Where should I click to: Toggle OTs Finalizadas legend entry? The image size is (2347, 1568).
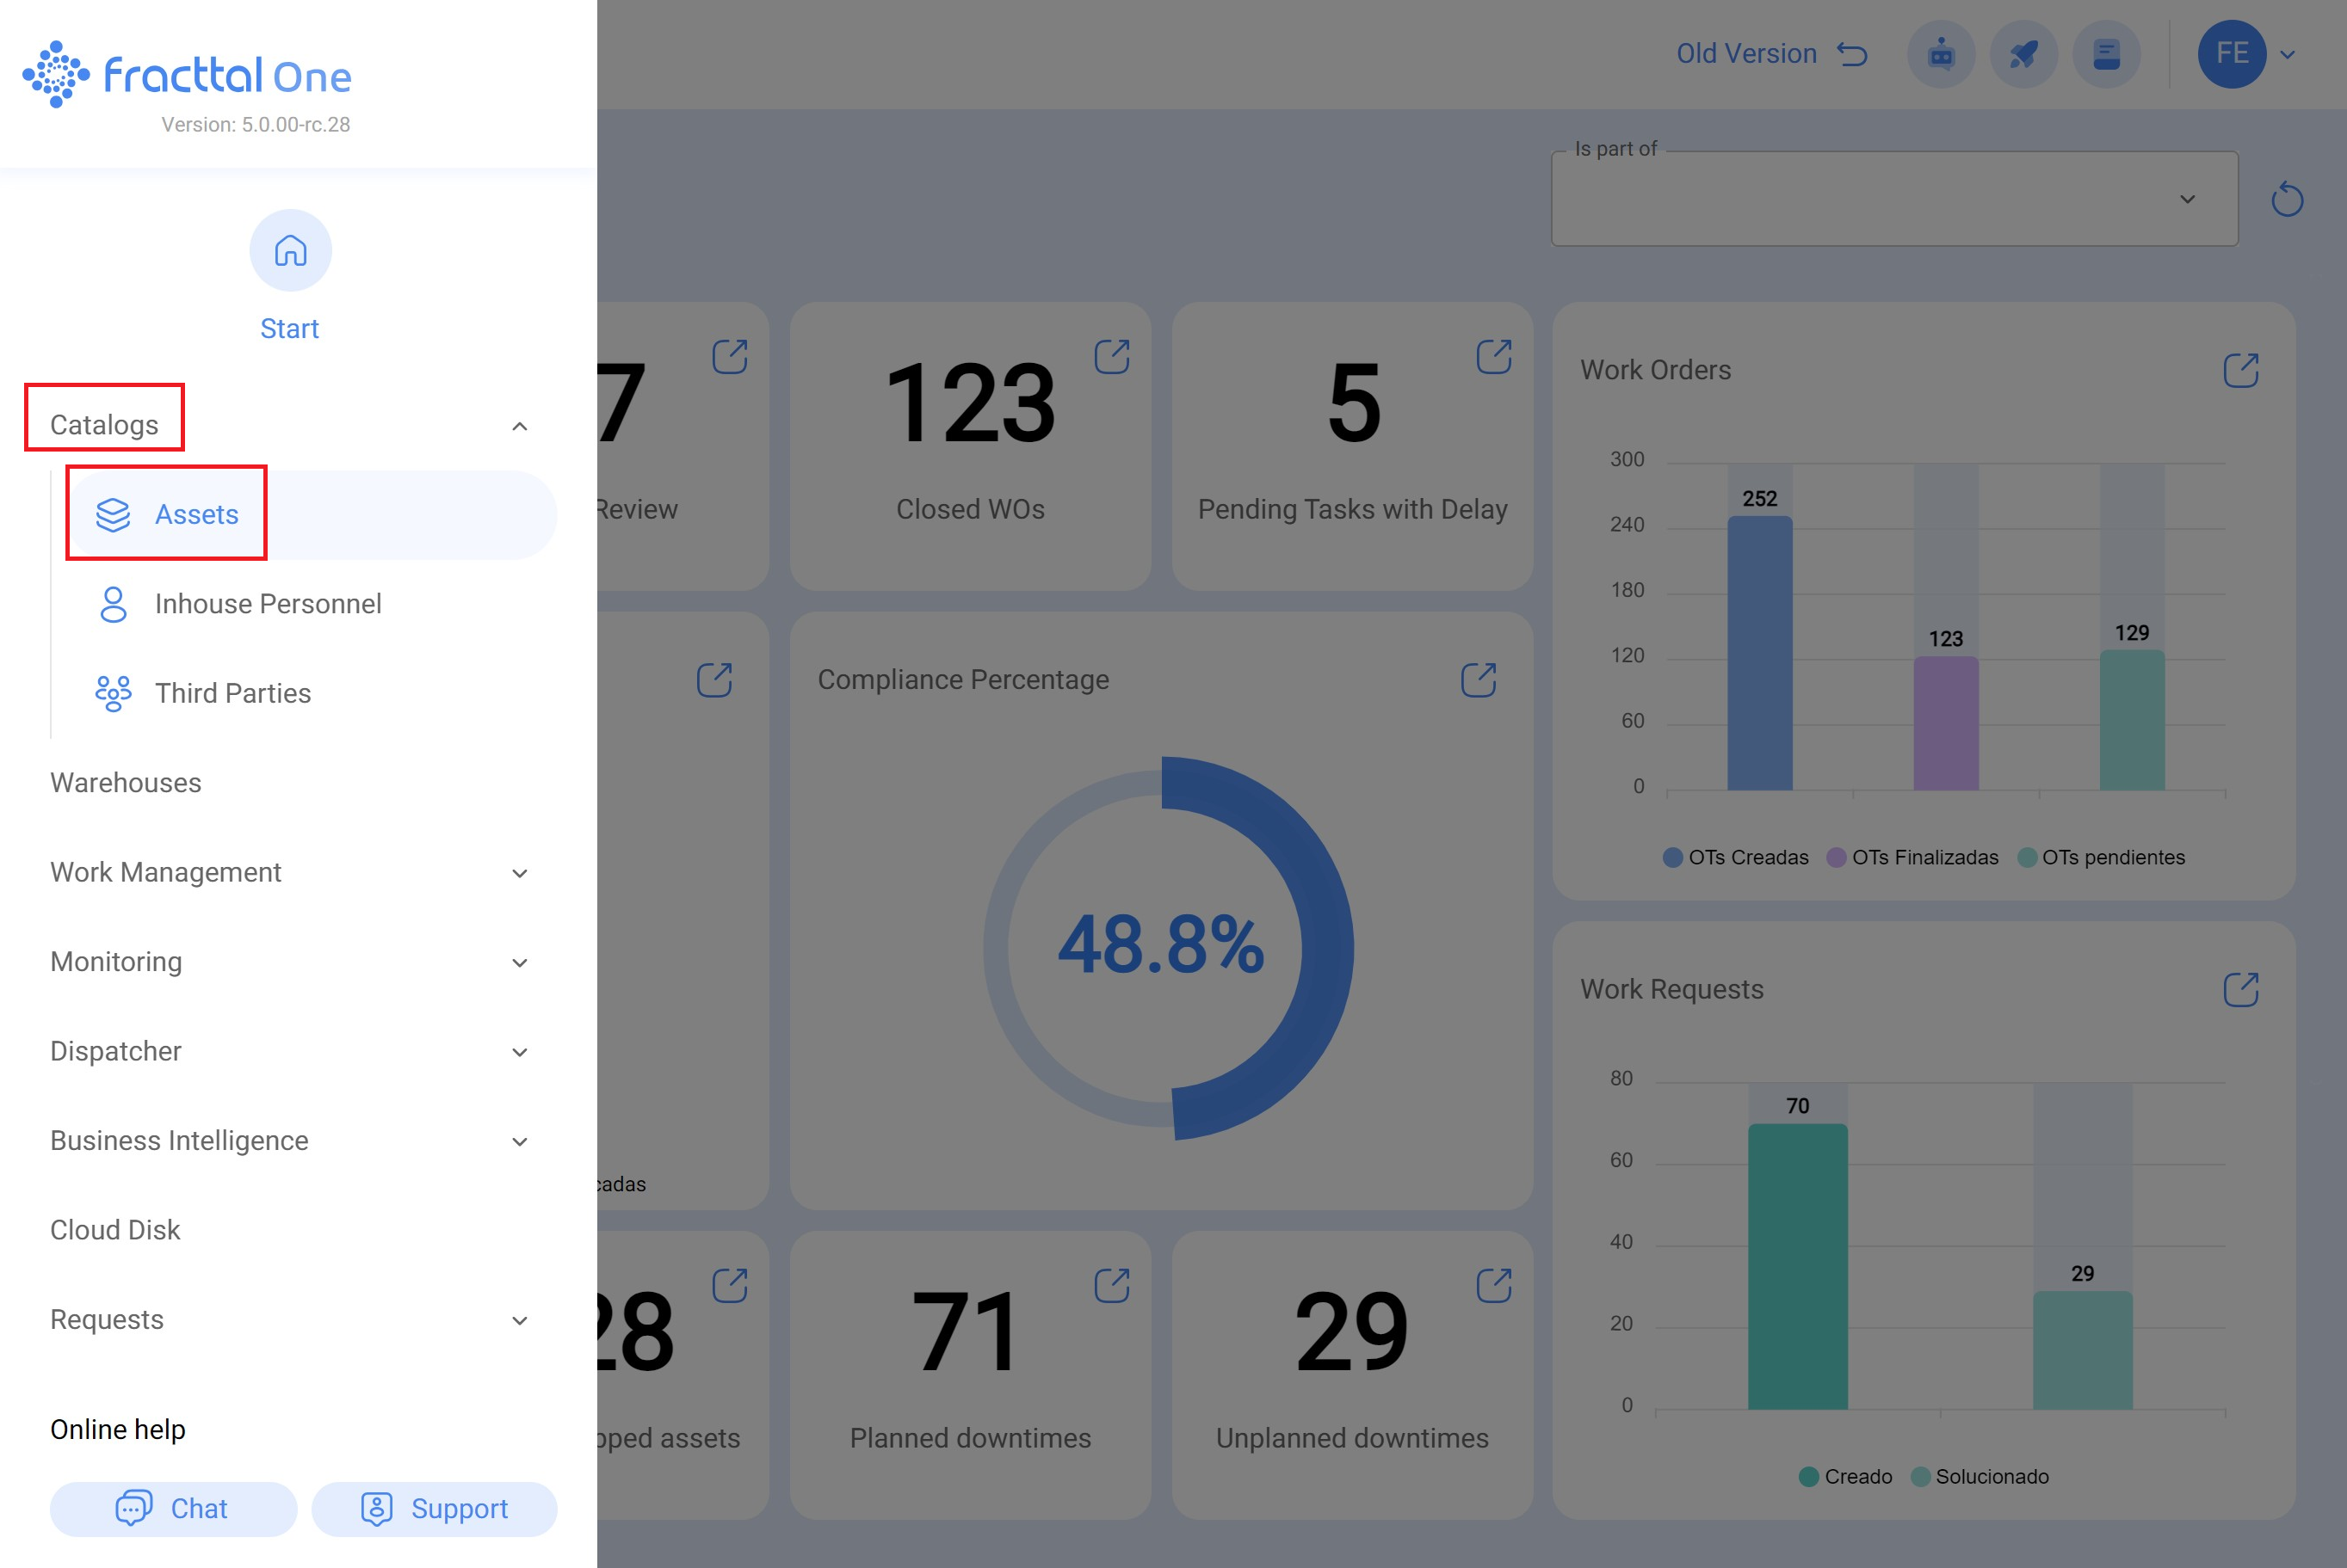point(1912,857)
